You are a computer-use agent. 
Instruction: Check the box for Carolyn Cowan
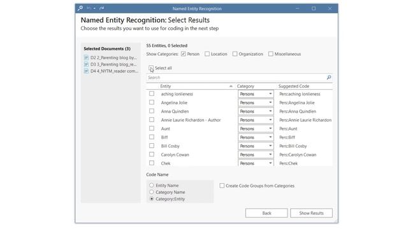152,155
